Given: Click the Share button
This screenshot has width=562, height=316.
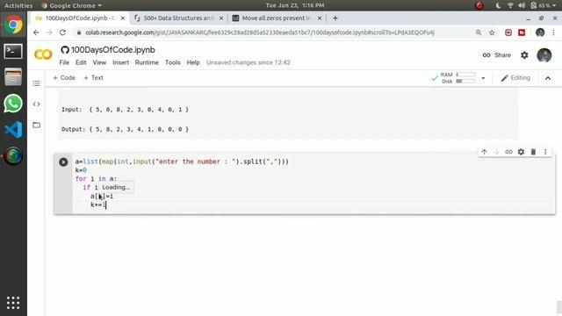Looking at the screenshot, I should tap(496, 55).
